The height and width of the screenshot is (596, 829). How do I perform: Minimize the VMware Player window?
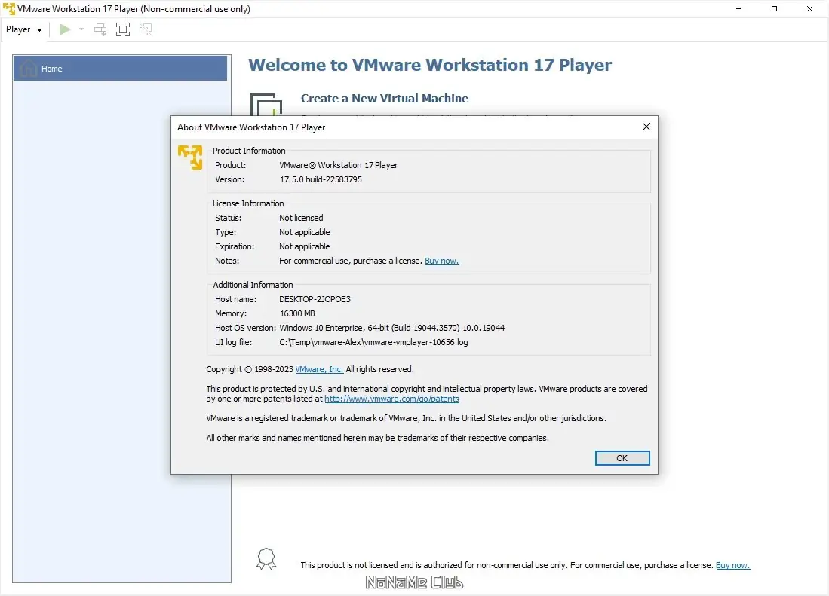pyautogui.click(x=738, y=8)
